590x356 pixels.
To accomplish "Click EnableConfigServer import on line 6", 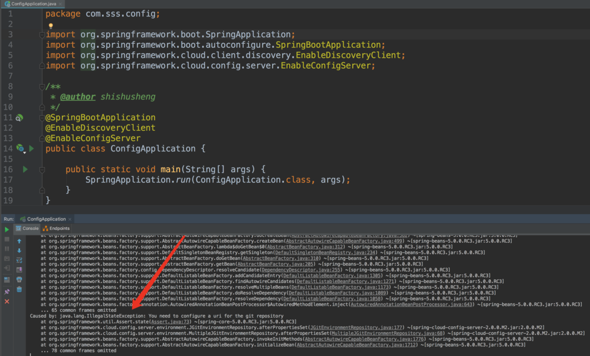I will coord(326,66).
